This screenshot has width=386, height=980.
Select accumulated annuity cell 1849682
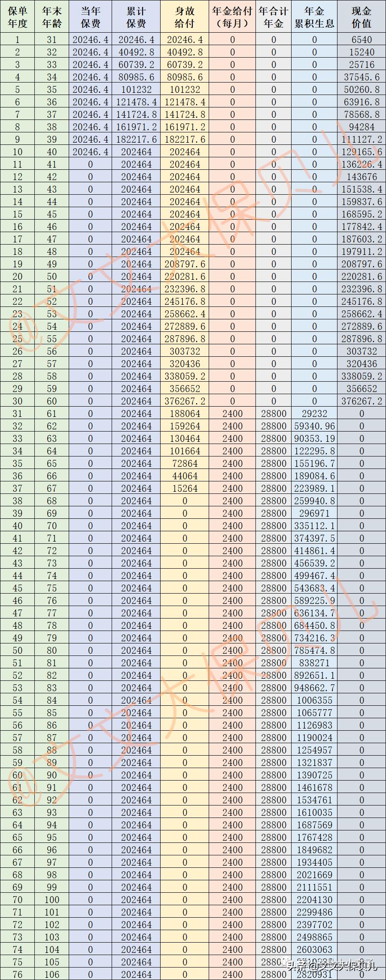coord(314,850)
